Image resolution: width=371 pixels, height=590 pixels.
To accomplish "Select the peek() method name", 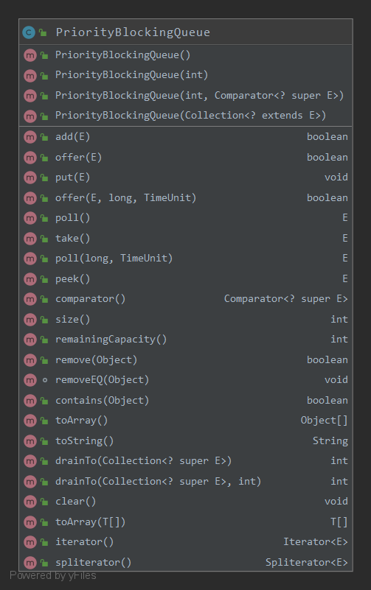I will 73,279.
